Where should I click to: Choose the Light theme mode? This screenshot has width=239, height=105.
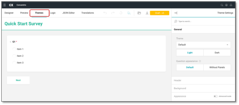coord(190,53)
